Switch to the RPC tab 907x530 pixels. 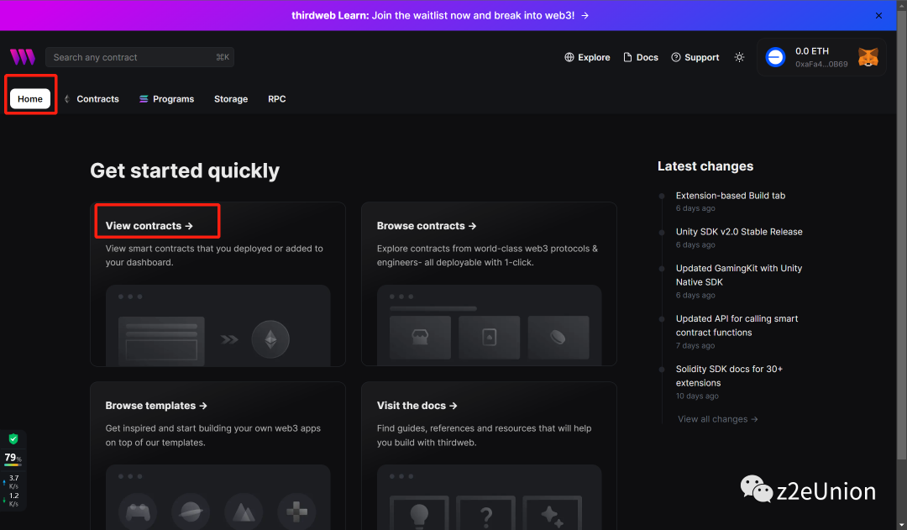[x=277, y=98]
